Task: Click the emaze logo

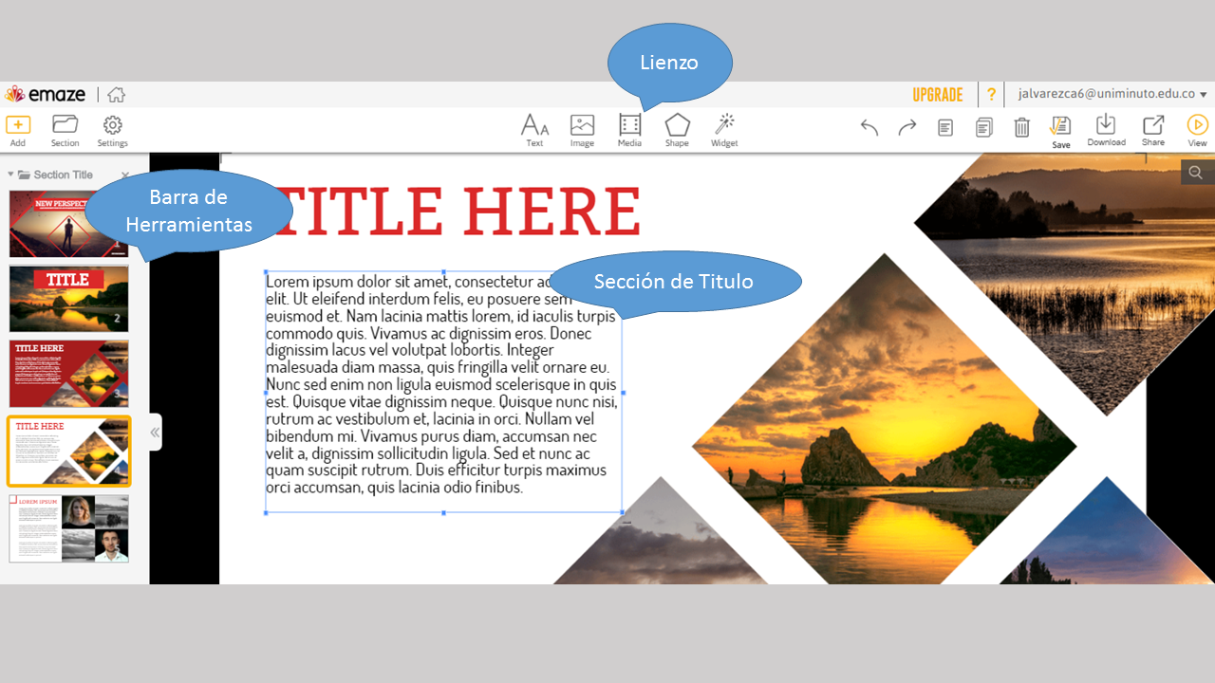Action: point(45,94)
